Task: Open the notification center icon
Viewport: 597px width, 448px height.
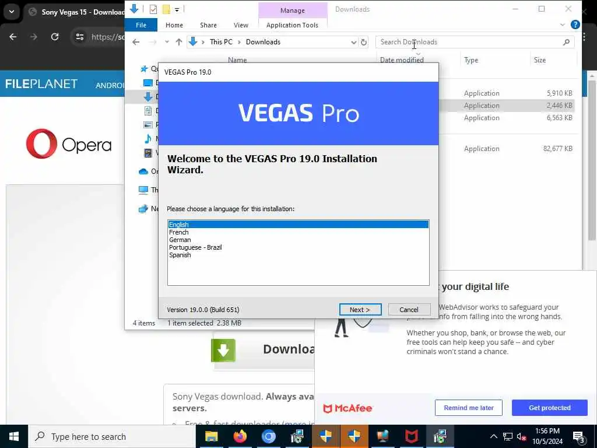Action: coord(579,437)
